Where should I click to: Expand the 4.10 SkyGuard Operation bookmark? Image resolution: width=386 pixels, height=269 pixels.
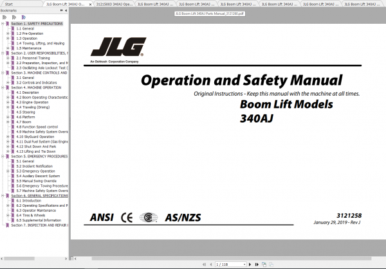[8, 137]
